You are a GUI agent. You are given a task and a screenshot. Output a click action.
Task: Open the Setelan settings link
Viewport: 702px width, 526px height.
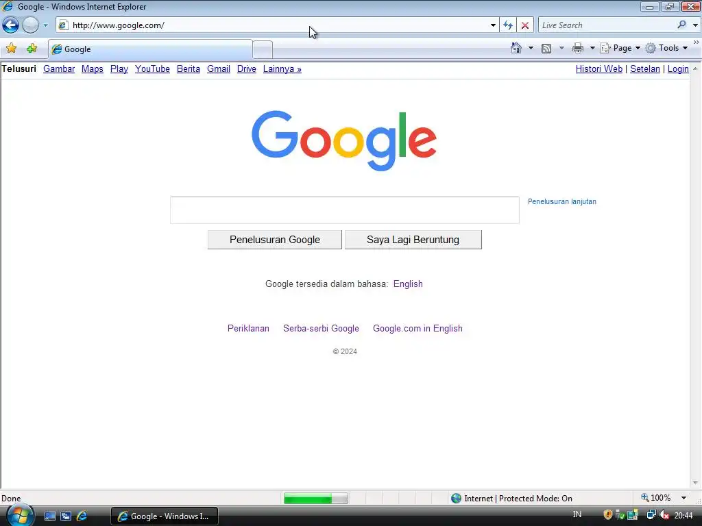tap(644, 69)
